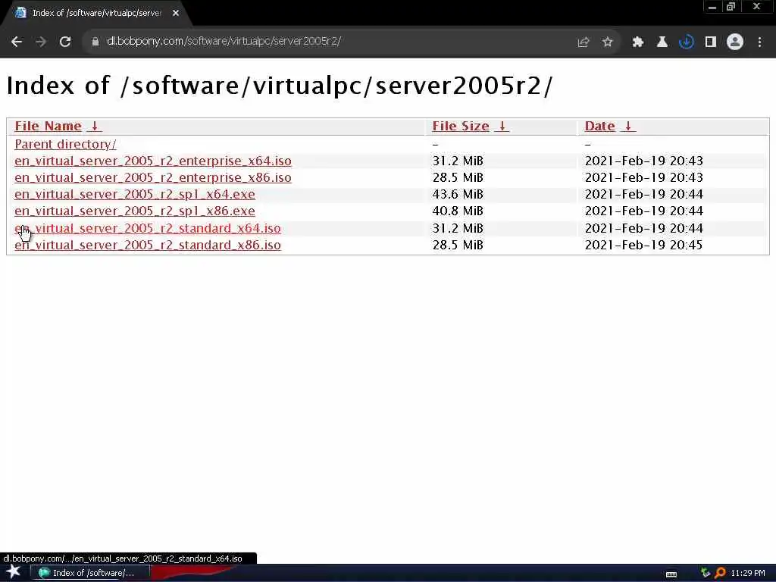
Task: Click the arrow next to Date
Action: point(628,127)
